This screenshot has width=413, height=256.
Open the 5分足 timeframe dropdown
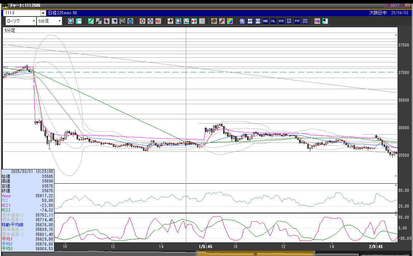pyautogui.click(x=49, y=21)
